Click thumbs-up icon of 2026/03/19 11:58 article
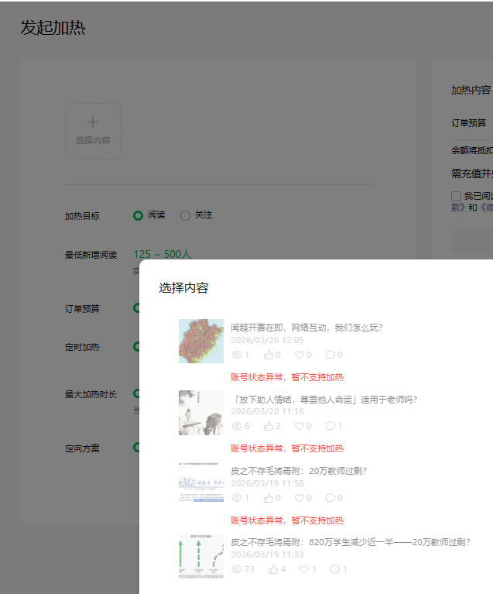 [x=269, y=498]
